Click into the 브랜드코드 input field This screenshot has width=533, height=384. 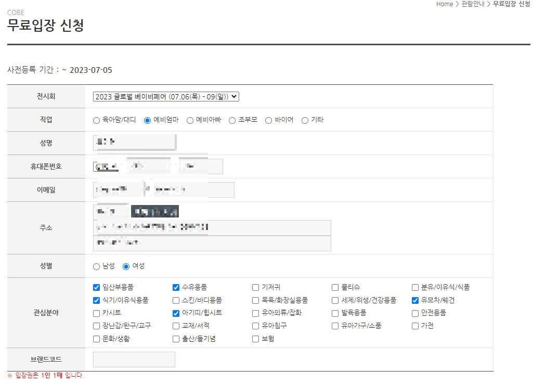(134, 359)
